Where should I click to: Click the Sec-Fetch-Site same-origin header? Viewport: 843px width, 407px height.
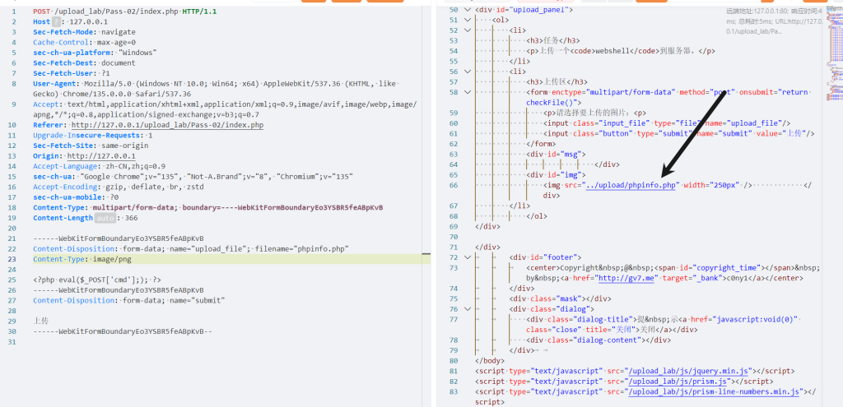91,146
